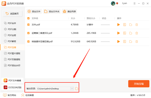Click the file name 转换操作压缩压缩.pdf
This screenshot has width=151, height=98.
click(x=42, y=41)
